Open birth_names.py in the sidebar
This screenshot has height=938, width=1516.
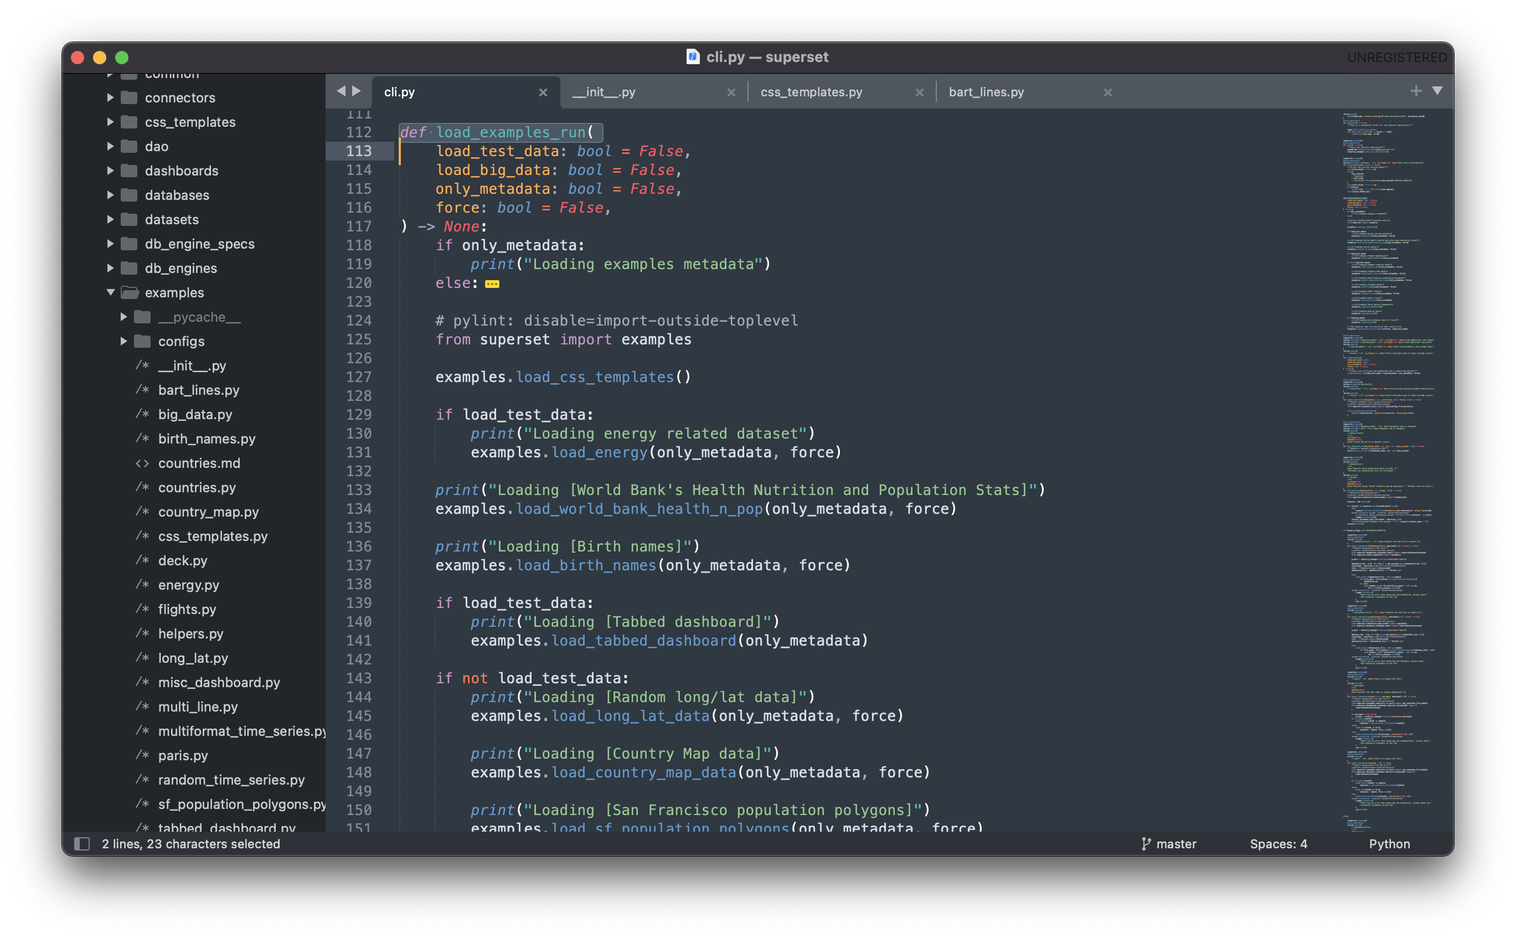pyautogui.click(x=207, y=439)
